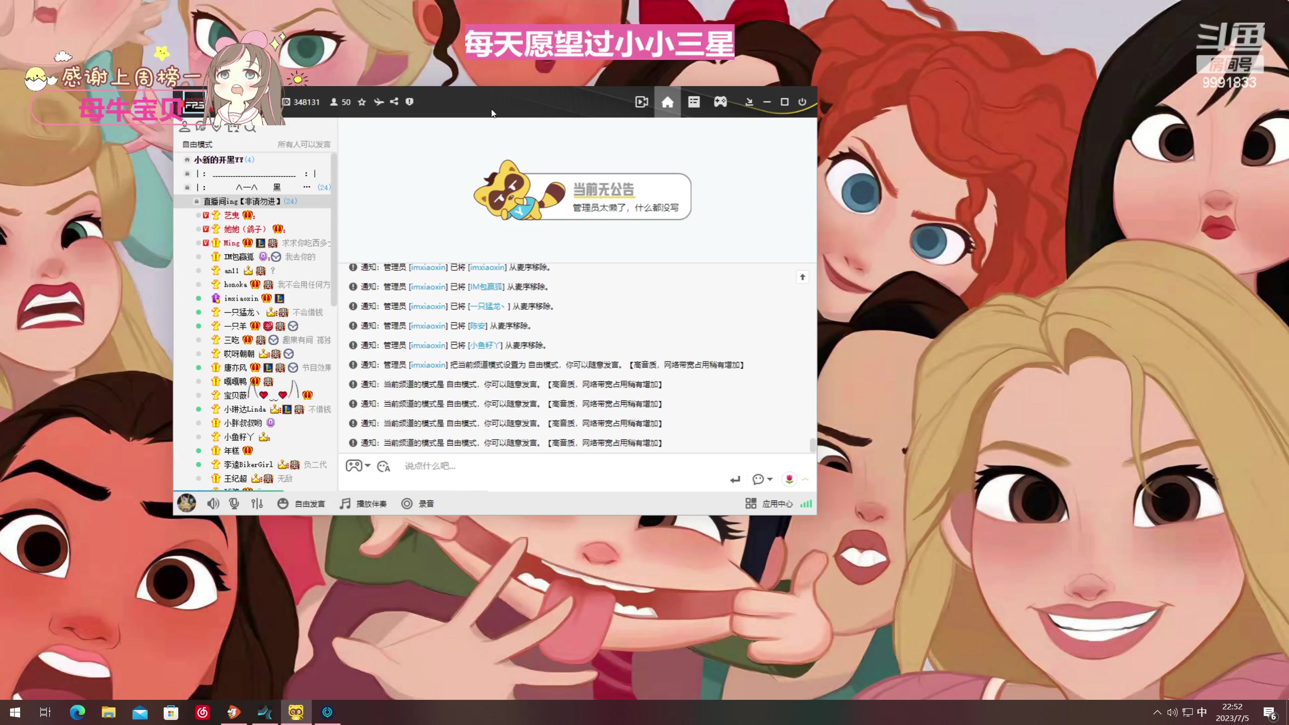Click the mini-mode arrow icon in the title bar
The height and width of the screenshot is (725, 1289).
tap(749, 102)
